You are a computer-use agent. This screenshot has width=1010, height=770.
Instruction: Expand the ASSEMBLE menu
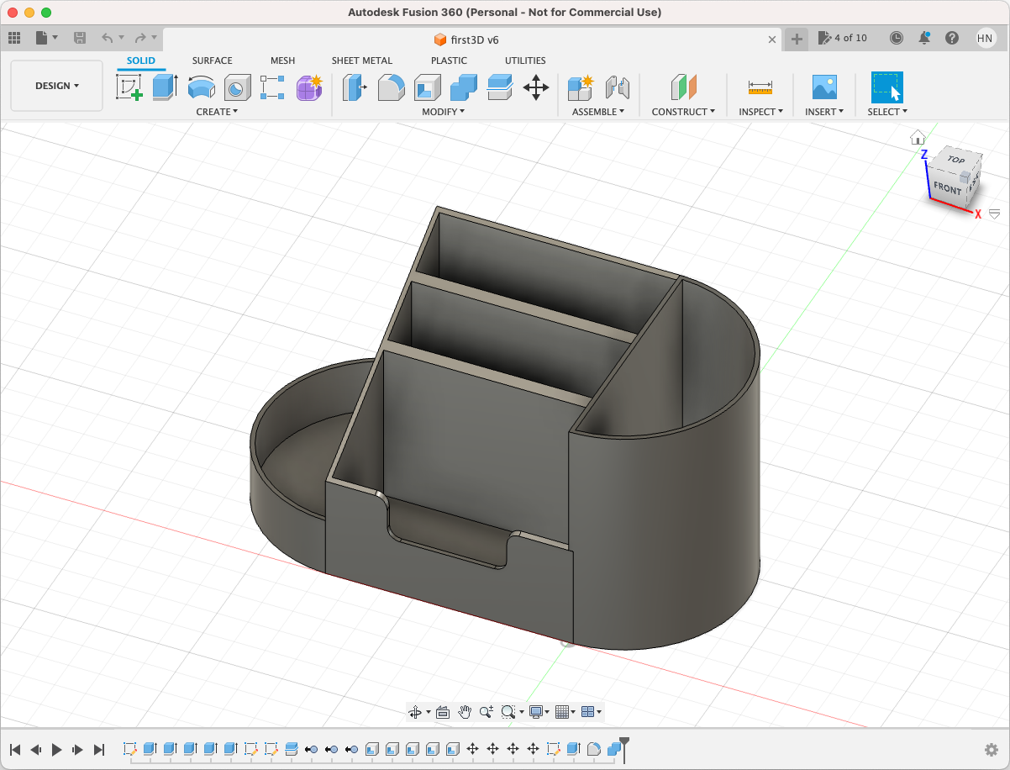[x=598, y=112]
